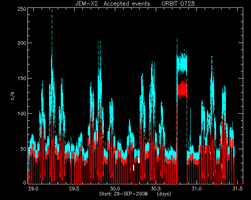The width and height of the screenshot is (251, 200).
Task: Click the c/s y-axis unit label
Action: 13,96
